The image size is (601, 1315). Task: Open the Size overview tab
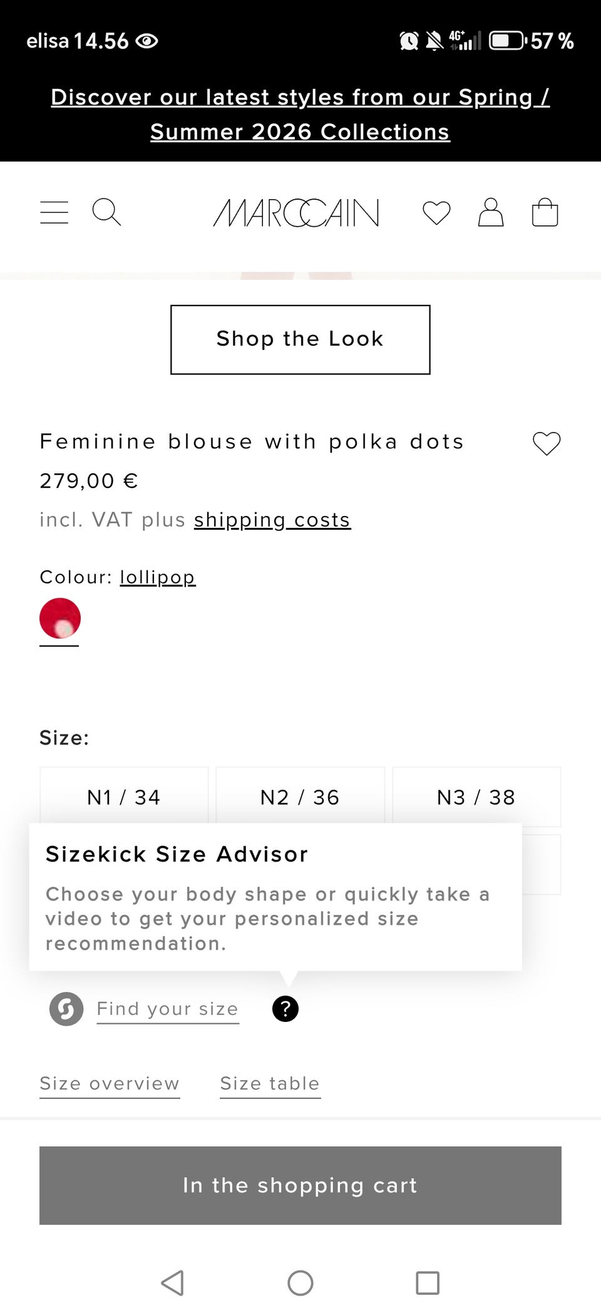point(110,1083)
